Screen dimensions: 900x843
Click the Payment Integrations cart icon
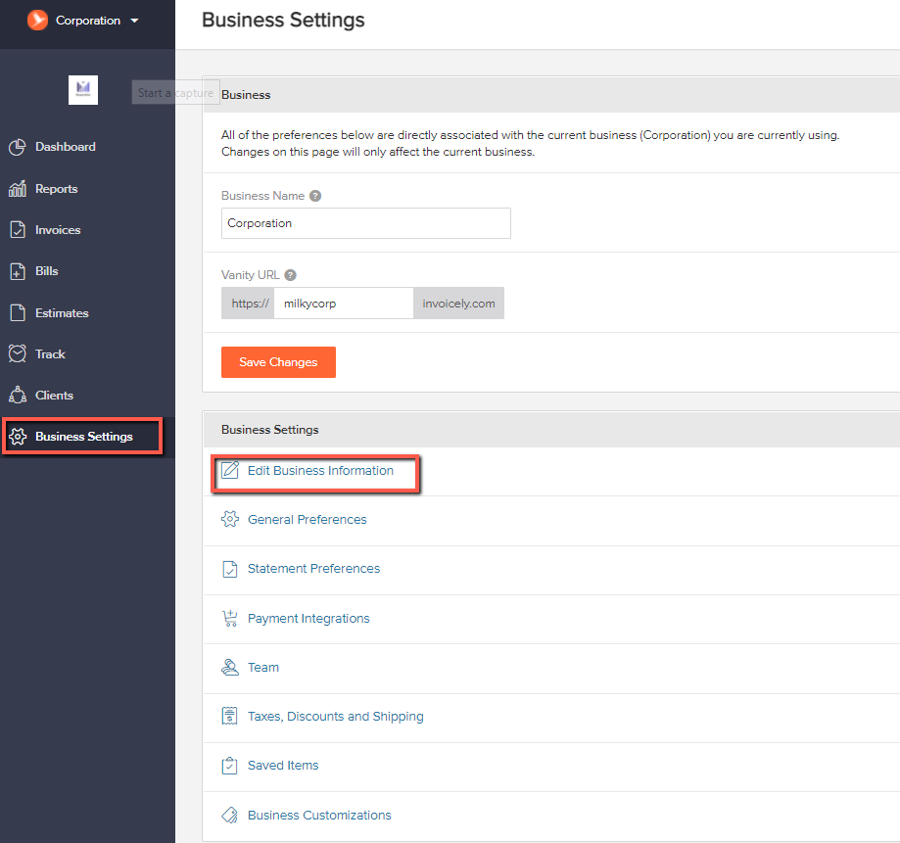pyautogui.click(x=229, y=618)
